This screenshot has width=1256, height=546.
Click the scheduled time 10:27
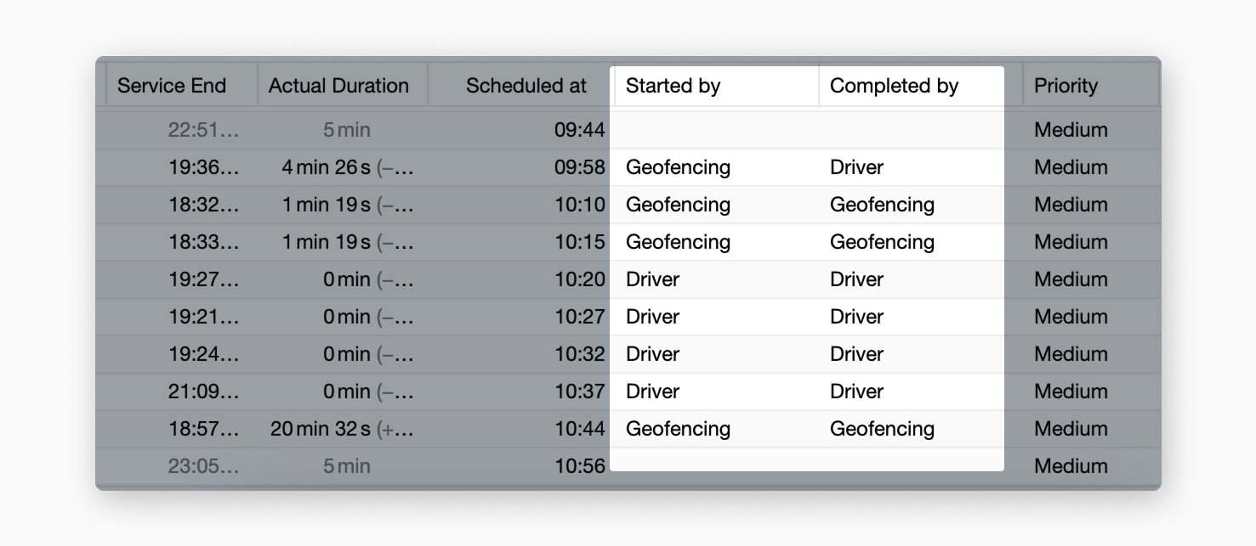[580, 317]
